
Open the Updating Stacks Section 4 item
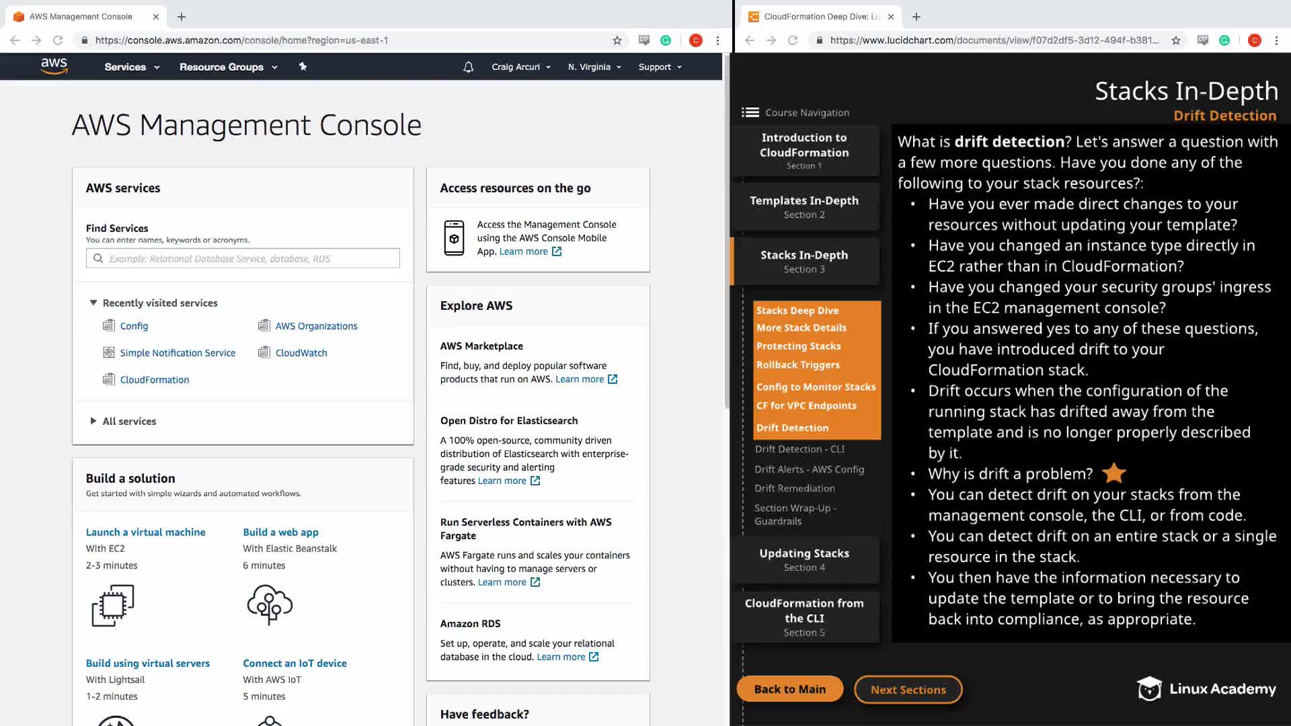(804, 559)
